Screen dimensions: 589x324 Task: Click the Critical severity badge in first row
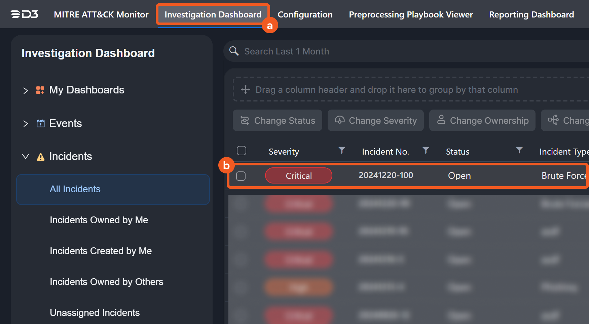click(x=299, y=175)
